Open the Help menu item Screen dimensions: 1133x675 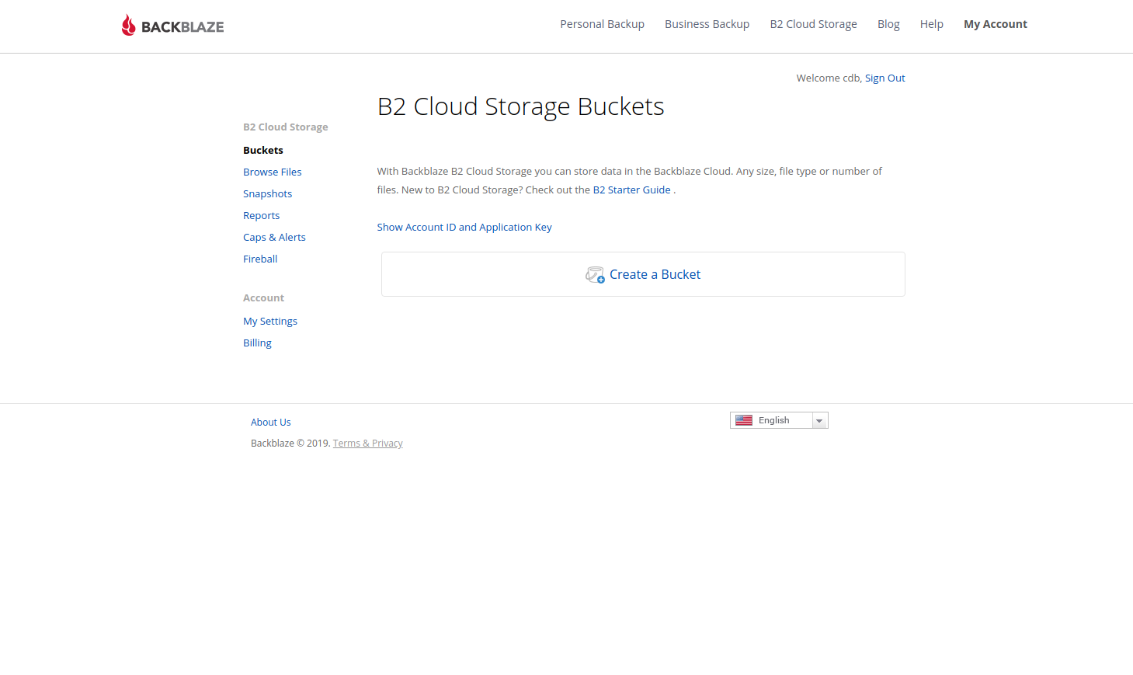tap(931, 24)
